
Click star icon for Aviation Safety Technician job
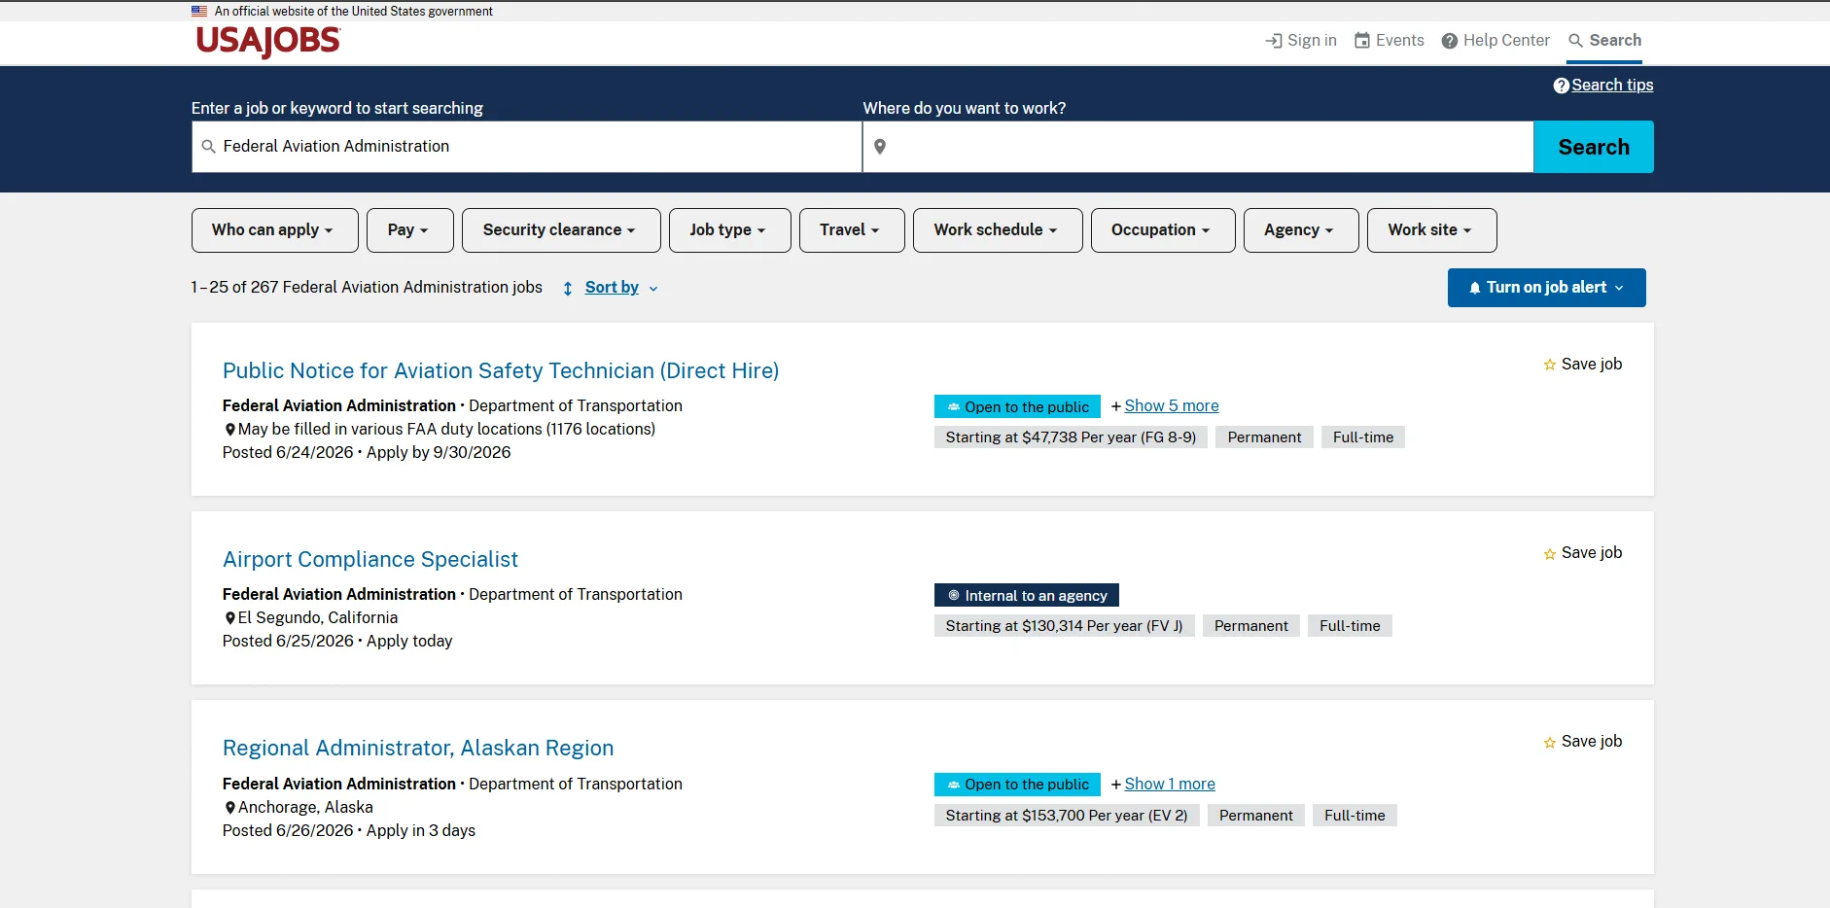[x=1550, y=365]
